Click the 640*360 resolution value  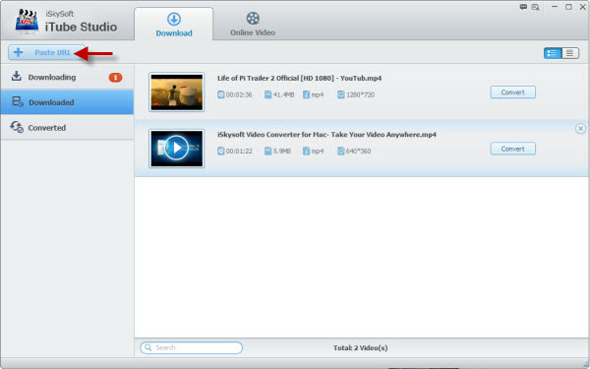pos(358,152)
